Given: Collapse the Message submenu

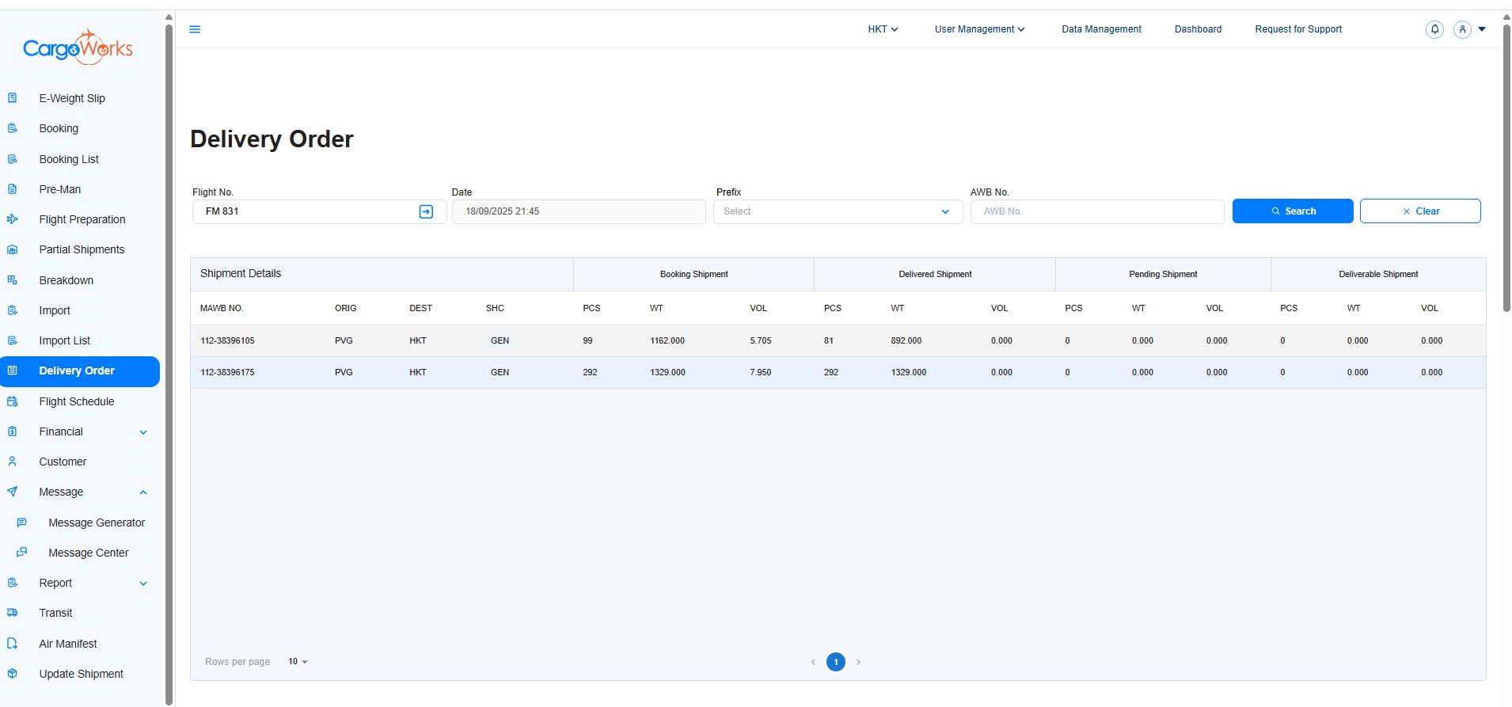Looking at the screenshot, I should (x=143, y=492).
